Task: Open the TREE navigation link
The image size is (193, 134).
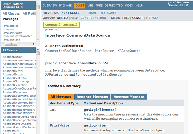Action: click(99, 6)
